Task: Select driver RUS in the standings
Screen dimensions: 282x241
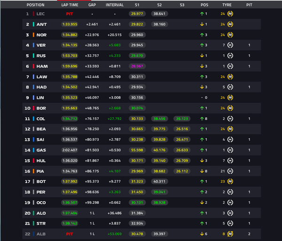Action: click(x=41, y=56)
